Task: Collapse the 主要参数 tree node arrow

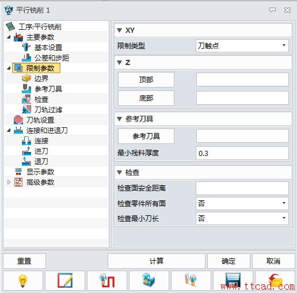Action: tap(9, 37)
